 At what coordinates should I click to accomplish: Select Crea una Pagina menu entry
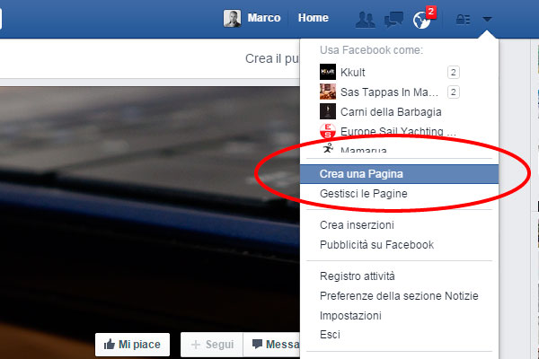[399, 174]
